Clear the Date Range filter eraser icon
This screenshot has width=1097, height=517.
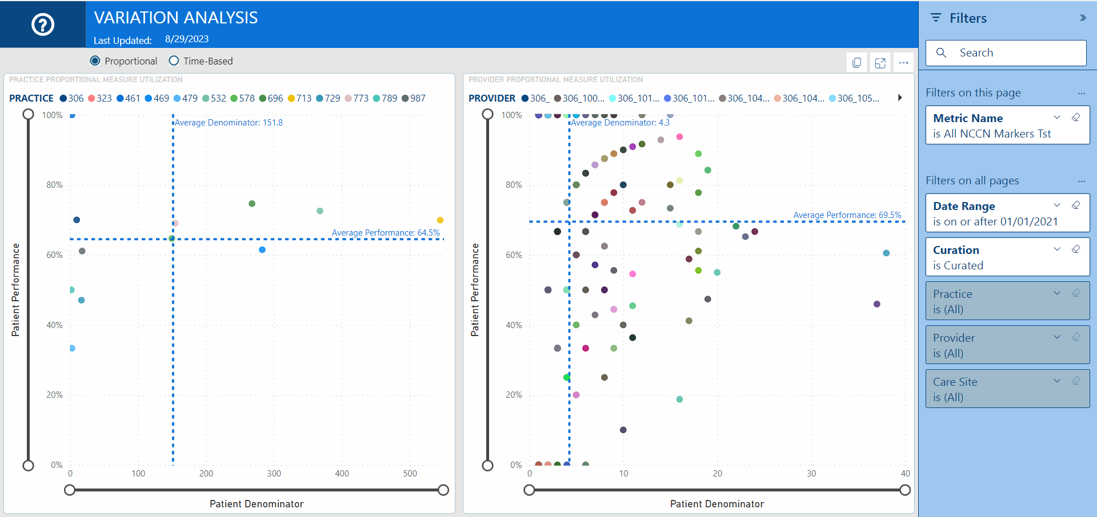pyautogui.click(x=1076, y=205)
